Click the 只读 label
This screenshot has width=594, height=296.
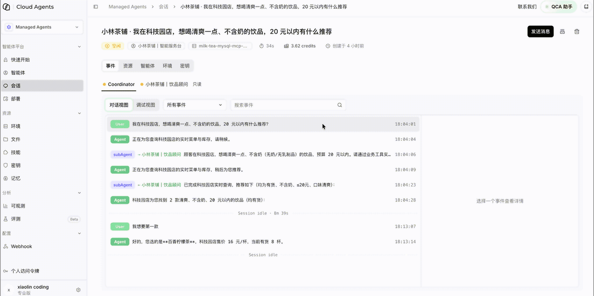tap(197, 84)
